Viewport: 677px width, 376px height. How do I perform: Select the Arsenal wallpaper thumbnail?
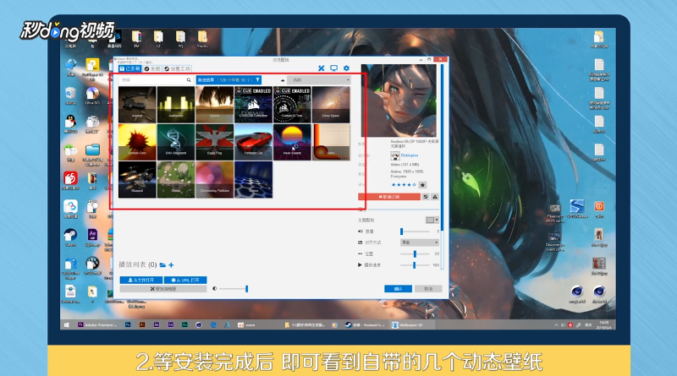[137, 104]
